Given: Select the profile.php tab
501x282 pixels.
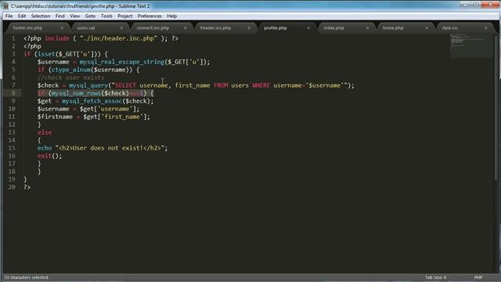Looking at the screenshot, I should click(276, 28).
